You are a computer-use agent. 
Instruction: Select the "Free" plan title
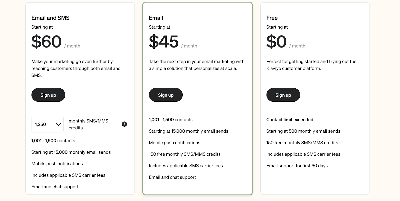tap(272, 18)
